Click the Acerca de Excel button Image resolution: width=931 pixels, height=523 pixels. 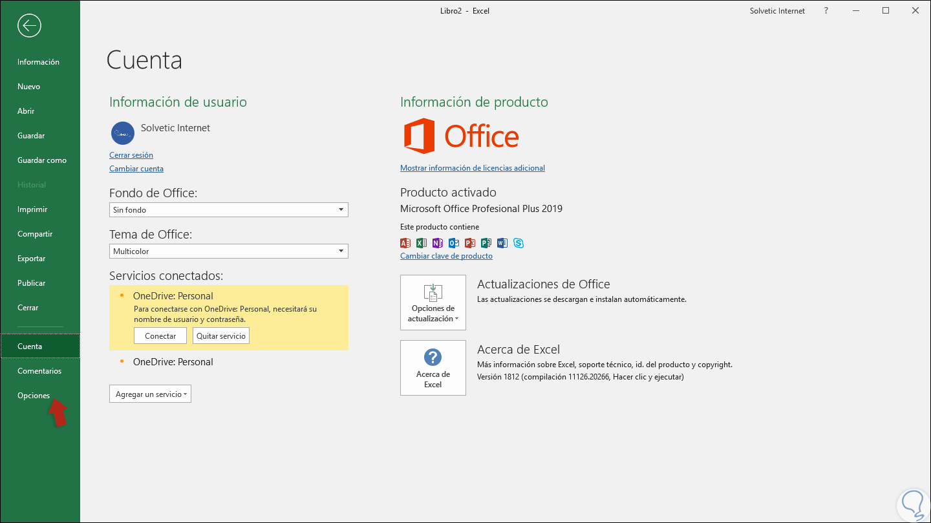pos(433,368)
